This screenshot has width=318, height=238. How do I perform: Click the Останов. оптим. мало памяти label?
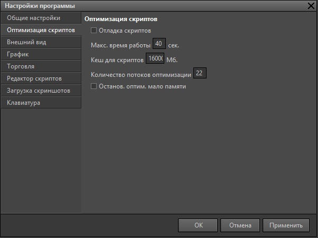(x=142, y=86)
